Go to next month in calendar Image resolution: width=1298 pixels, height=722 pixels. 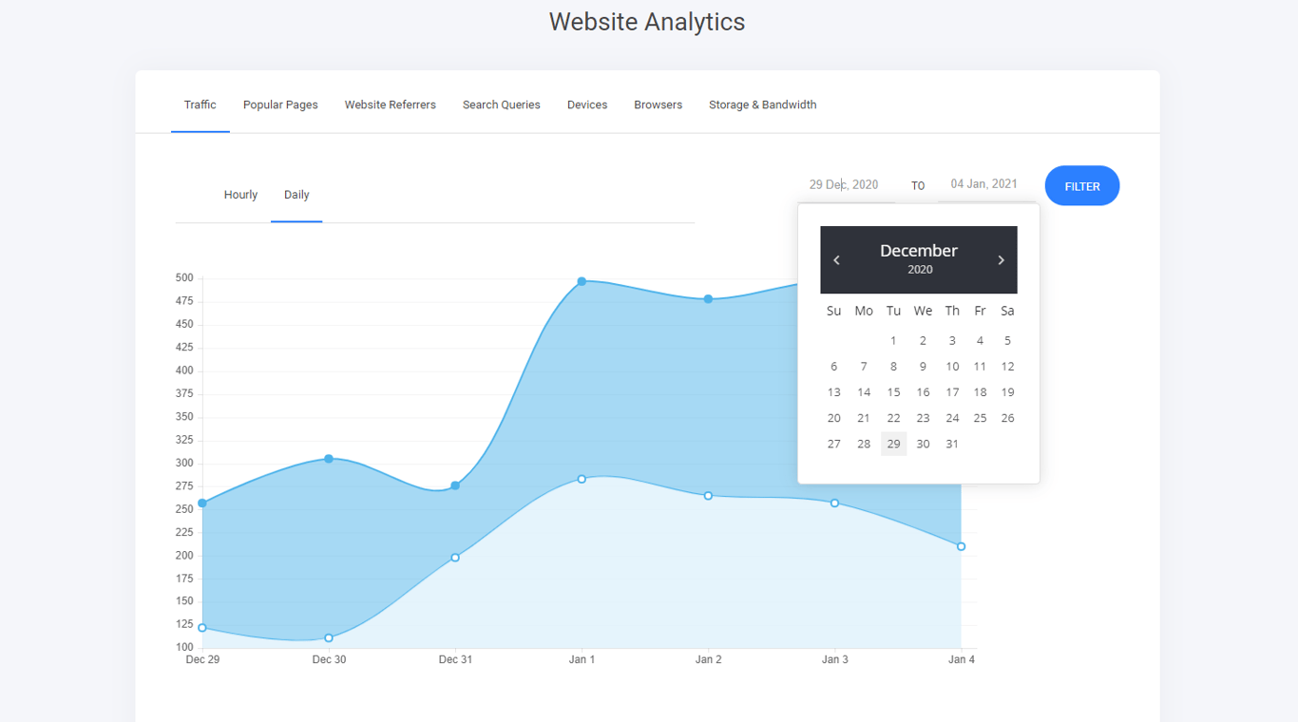point(1001,260)
